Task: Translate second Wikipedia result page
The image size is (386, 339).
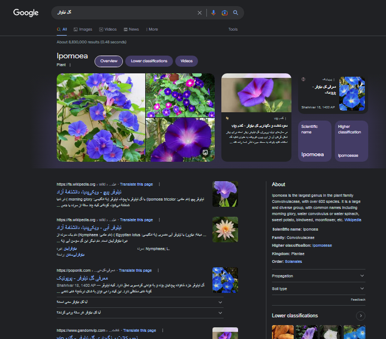Action: click(x=136, y=220)
